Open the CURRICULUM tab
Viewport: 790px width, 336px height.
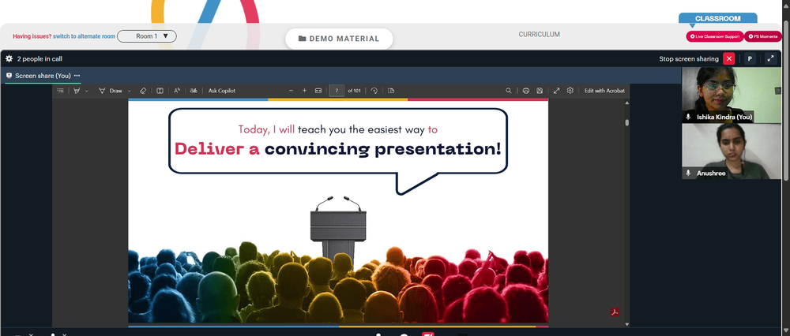(539, 35)
